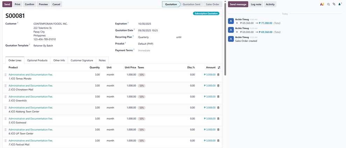Remove the 7 JCO Festival Mall line
This screenshot has height=148, width=346.
coord(218,141)
